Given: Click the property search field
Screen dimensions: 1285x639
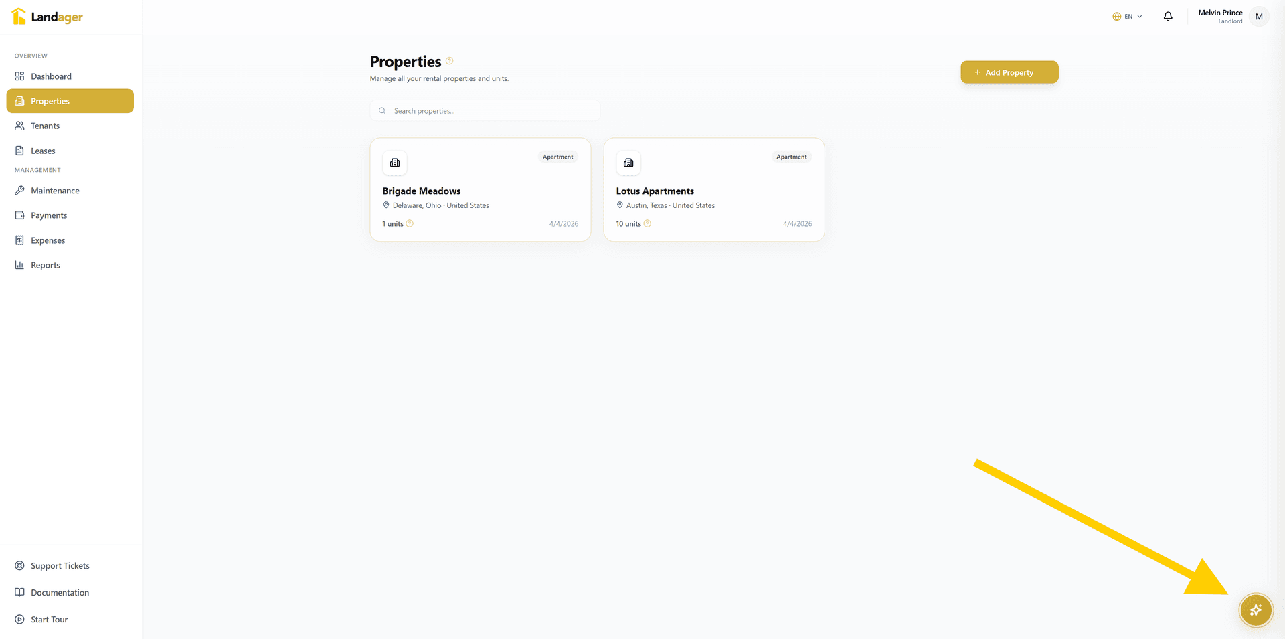Looking at the screenshot, I should coord(484,110).
